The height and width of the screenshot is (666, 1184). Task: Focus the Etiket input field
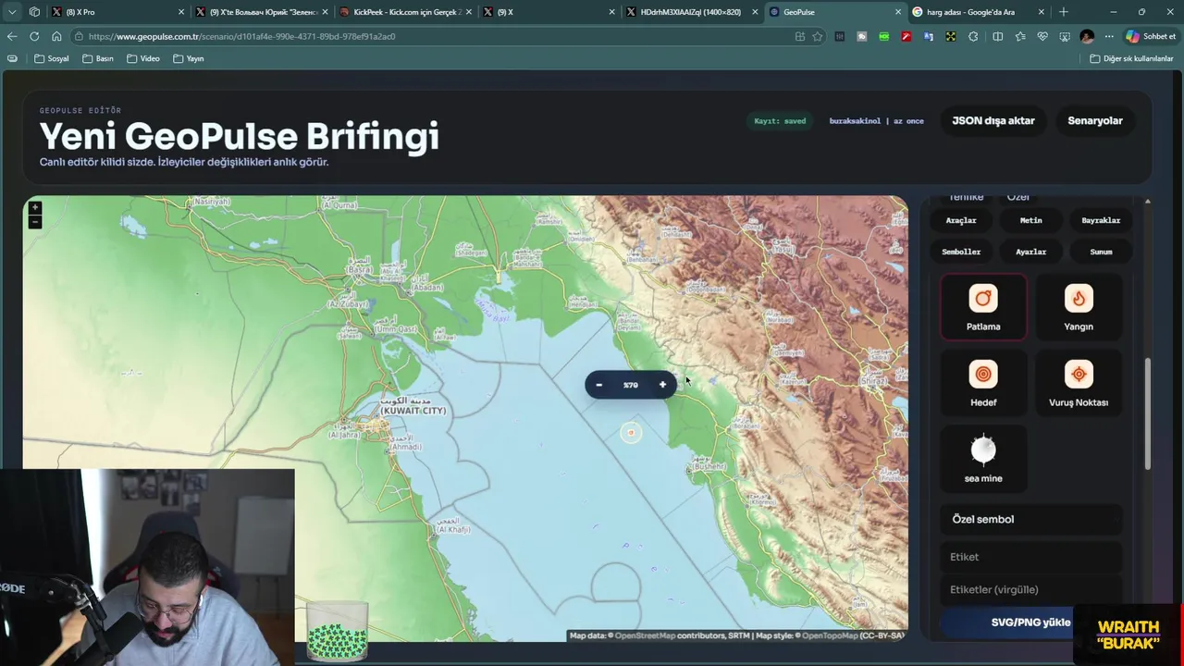(x=1030, y=557)
